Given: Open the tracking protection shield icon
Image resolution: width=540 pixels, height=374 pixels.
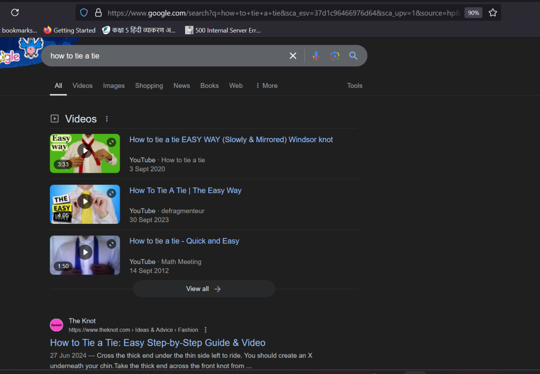Looking at the screenshot, I should point(84,13).
